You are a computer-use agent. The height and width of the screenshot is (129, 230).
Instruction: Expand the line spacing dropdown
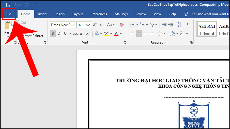(x=165, y=34)
